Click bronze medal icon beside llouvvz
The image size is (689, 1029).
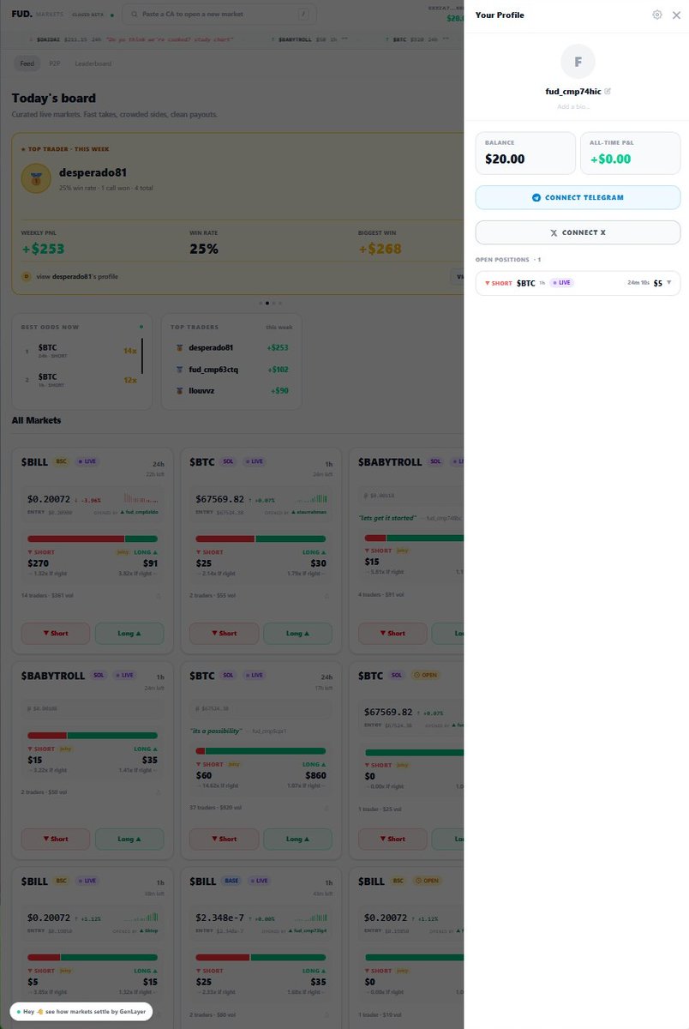(180, 390)
